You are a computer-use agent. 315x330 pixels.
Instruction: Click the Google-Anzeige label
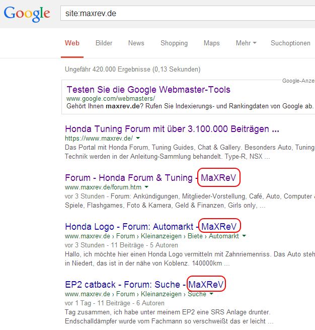(298, 81)
